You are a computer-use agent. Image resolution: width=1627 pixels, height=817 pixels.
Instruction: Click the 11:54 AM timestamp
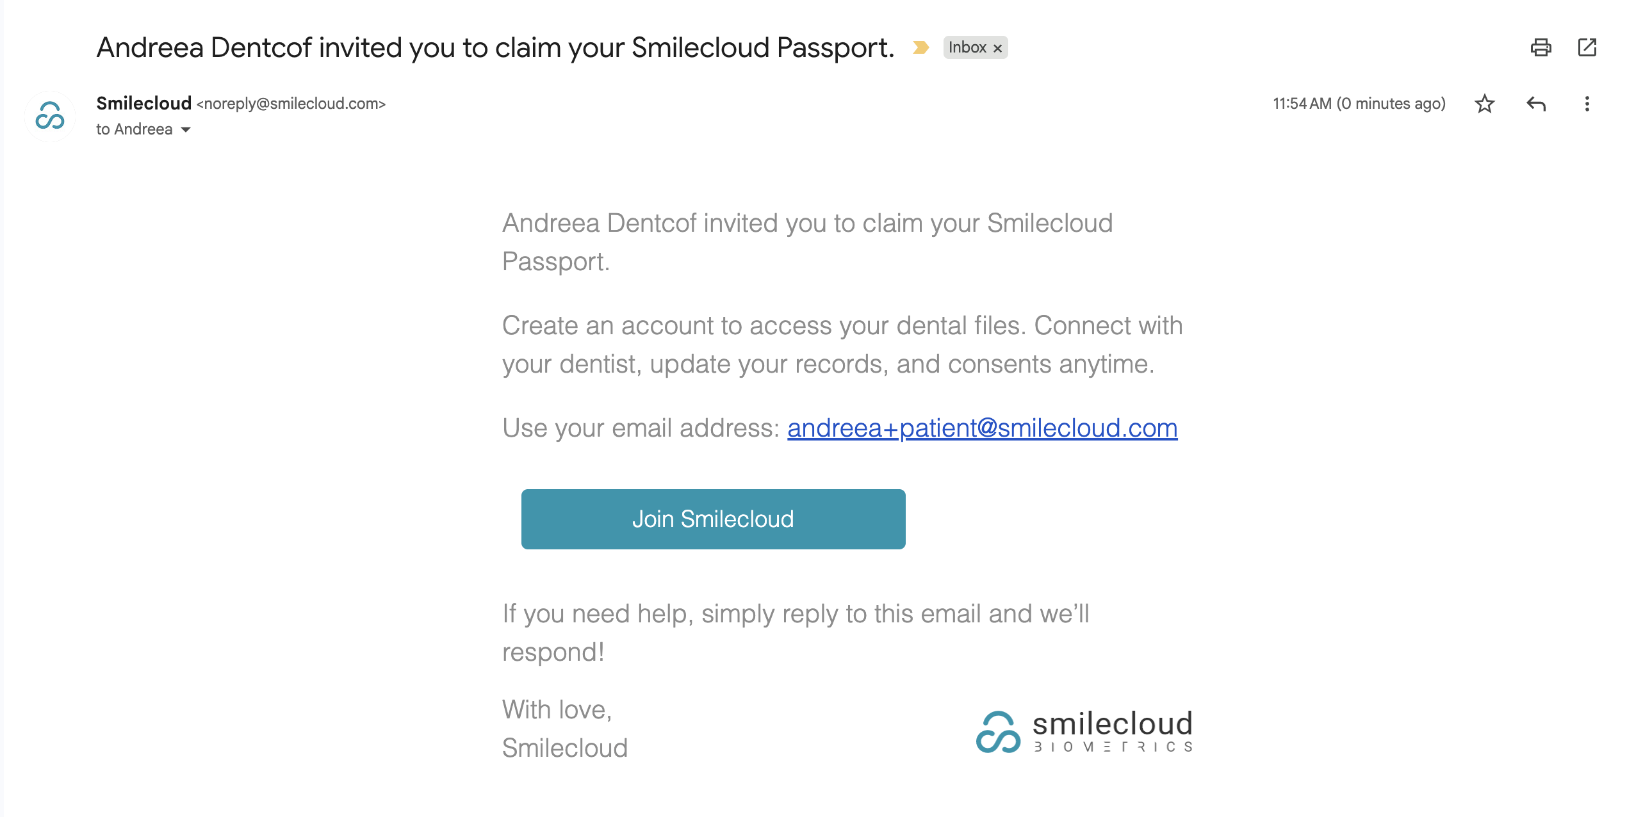[x=1359, y=104]
